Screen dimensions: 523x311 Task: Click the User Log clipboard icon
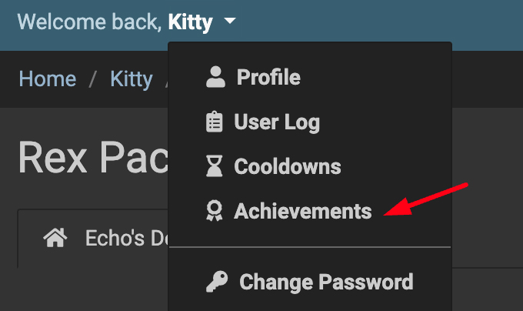tap(215, 122)
